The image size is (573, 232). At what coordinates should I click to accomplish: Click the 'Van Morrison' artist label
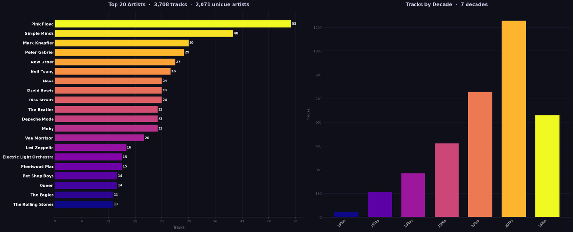tap(40, 138)
